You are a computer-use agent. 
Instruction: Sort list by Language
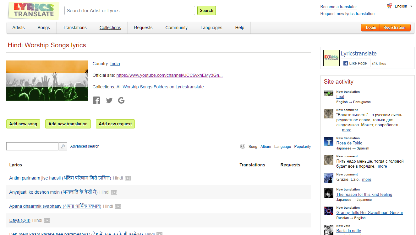(x=283, y=147)
